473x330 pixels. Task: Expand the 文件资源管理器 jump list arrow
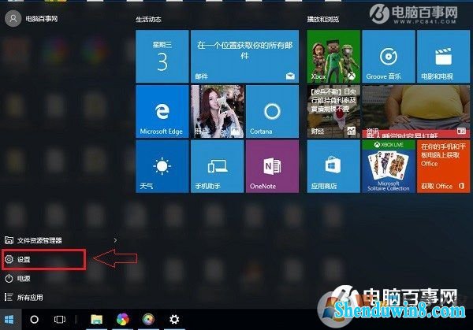[x=115, y=240]
